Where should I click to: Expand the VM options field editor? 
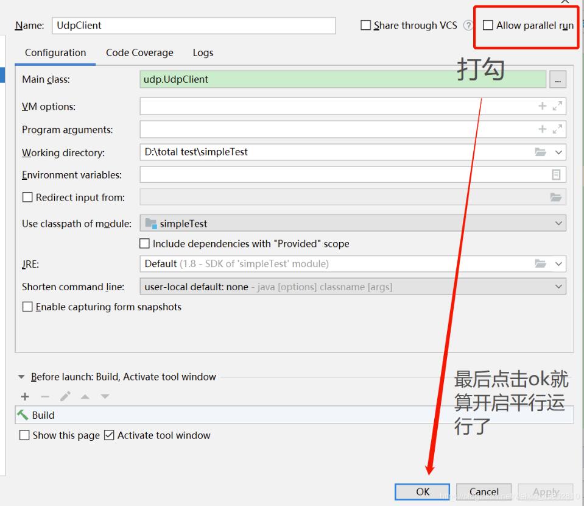(558, 106)
